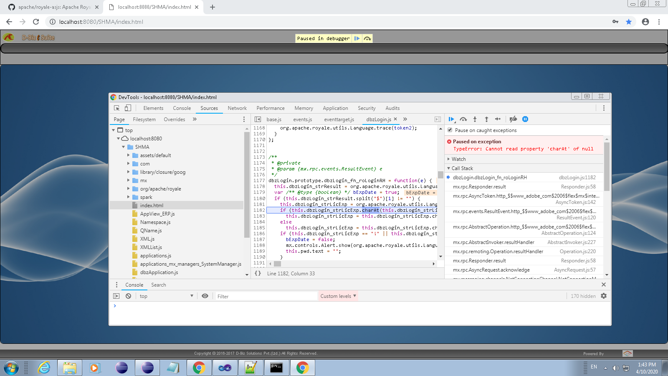
Task: Open the events.js file tab
Action: pyautogui.click(x=302, y=119)
